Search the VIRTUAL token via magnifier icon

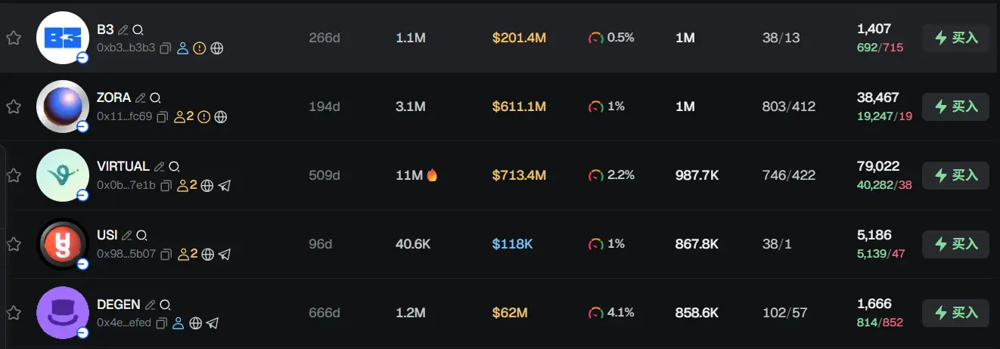174,167
